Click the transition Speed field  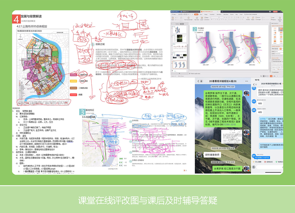[279, 51]
